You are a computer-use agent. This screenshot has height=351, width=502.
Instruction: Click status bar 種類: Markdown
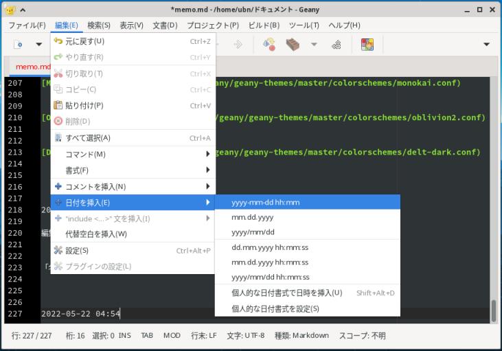(301, 336)
